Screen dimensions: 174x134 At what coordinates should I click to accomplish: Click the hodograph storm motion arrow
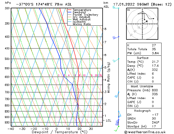click(x=145, y=22)
